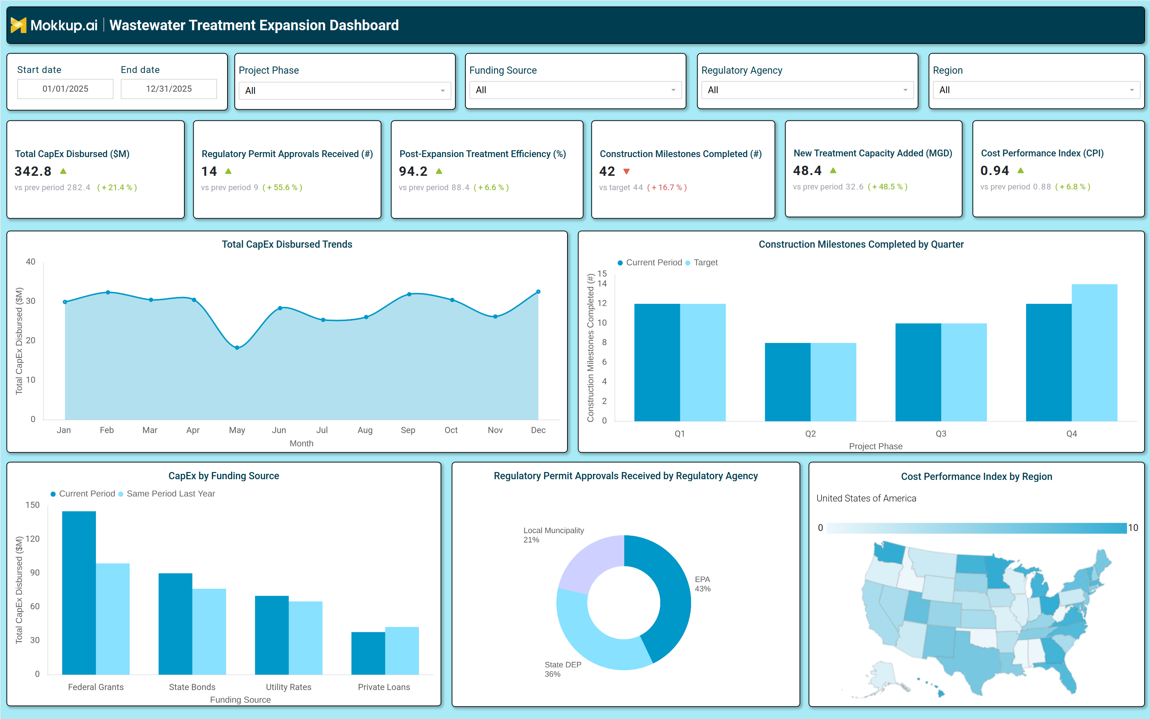
Task: Toggle Current Period legend in Funding chart
Action: pyautogui.click(x=83, y=494)
